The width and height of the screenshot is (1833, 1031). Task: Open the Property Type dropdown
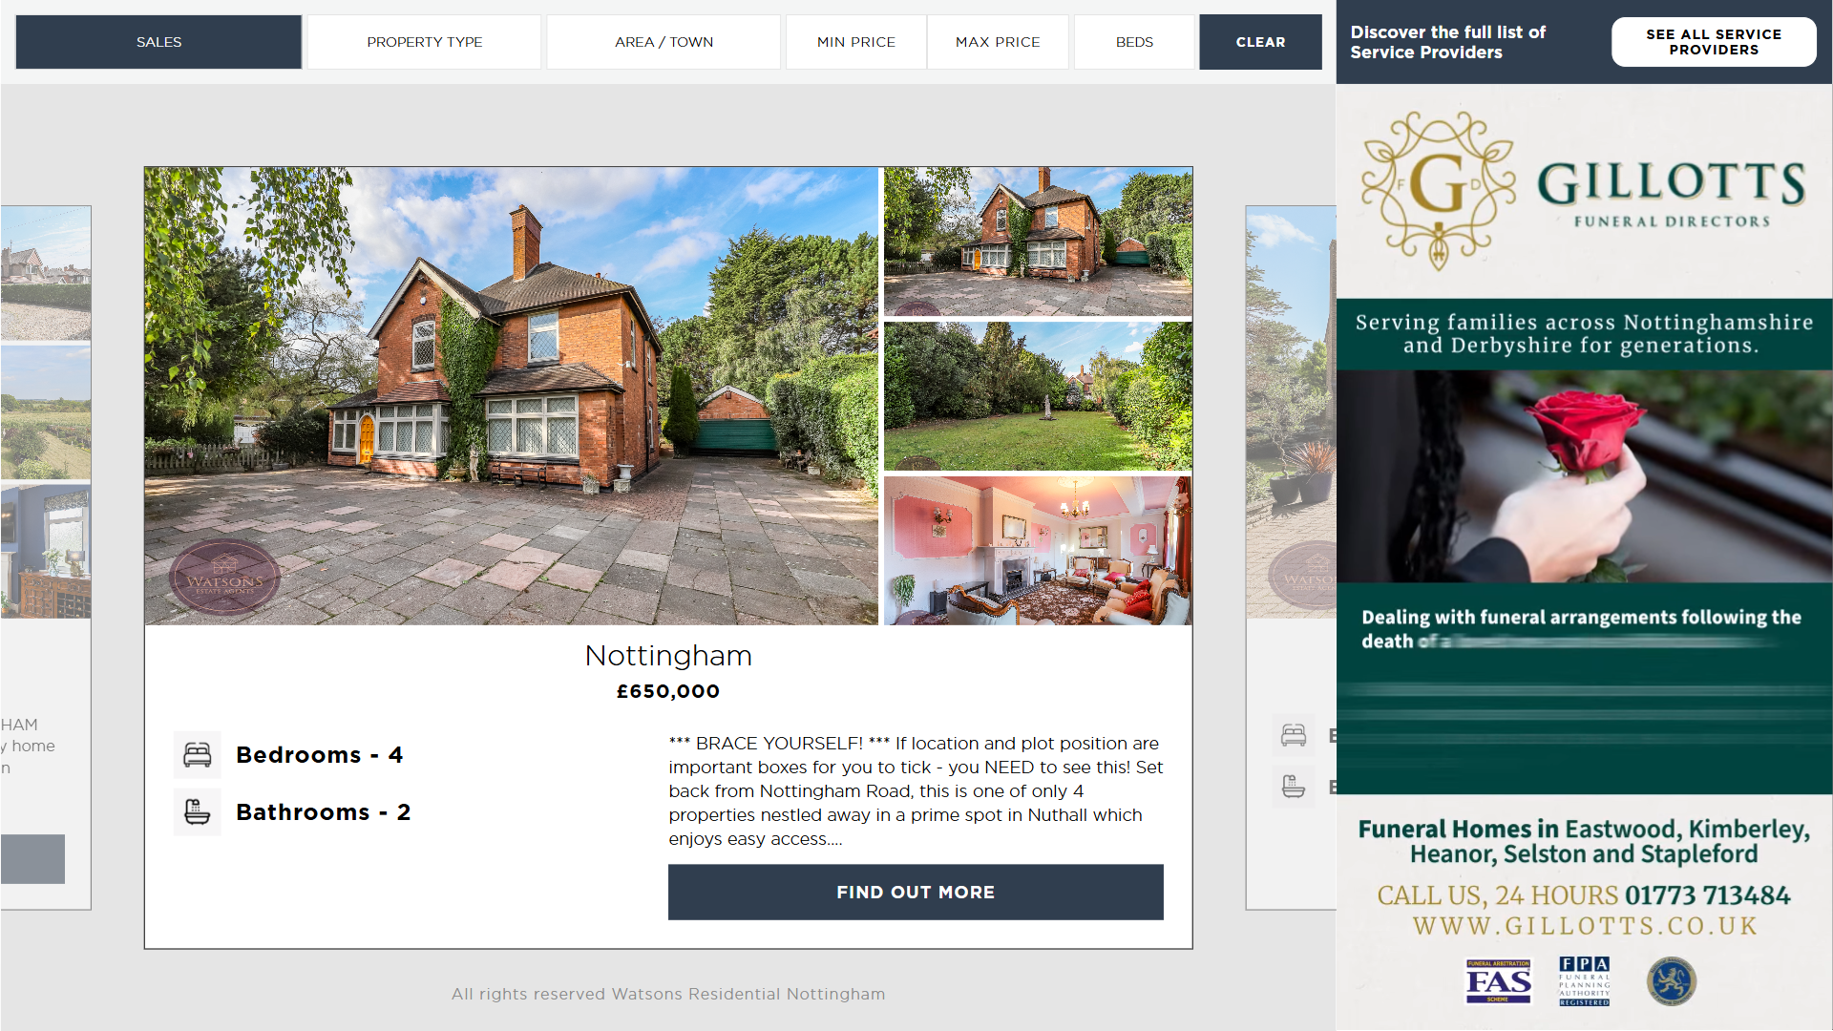click(425, 42)
